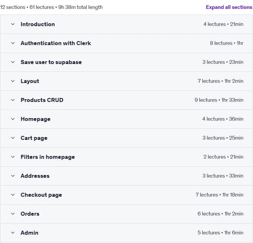
Task: Select the Admin section heading
Action: click(29, 233)
